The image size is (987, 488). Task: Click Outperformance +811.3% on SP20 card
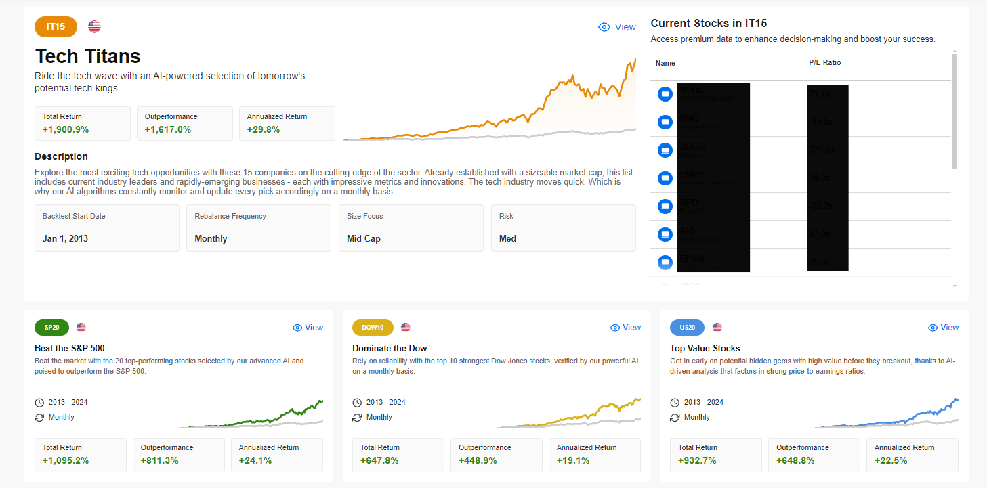click(x=179, y=455)
